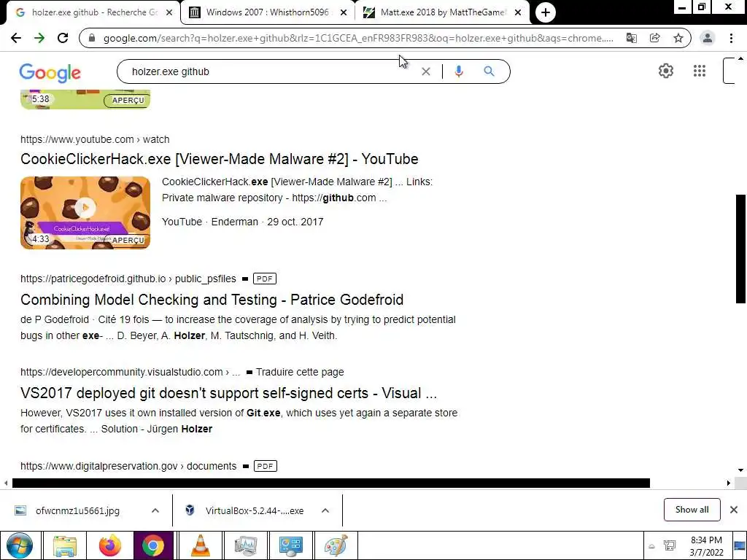Open VLC media player from taskbar
The image size is (747, 560).
point(200,545)
